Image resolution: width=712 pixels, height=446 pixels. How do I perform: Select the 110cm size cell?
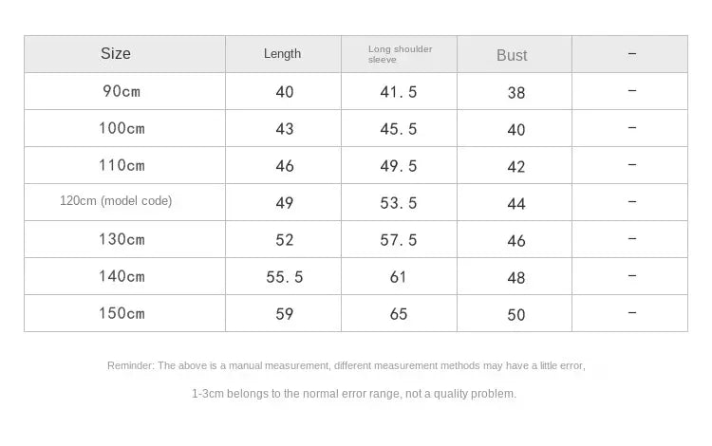tap(123, 166)
